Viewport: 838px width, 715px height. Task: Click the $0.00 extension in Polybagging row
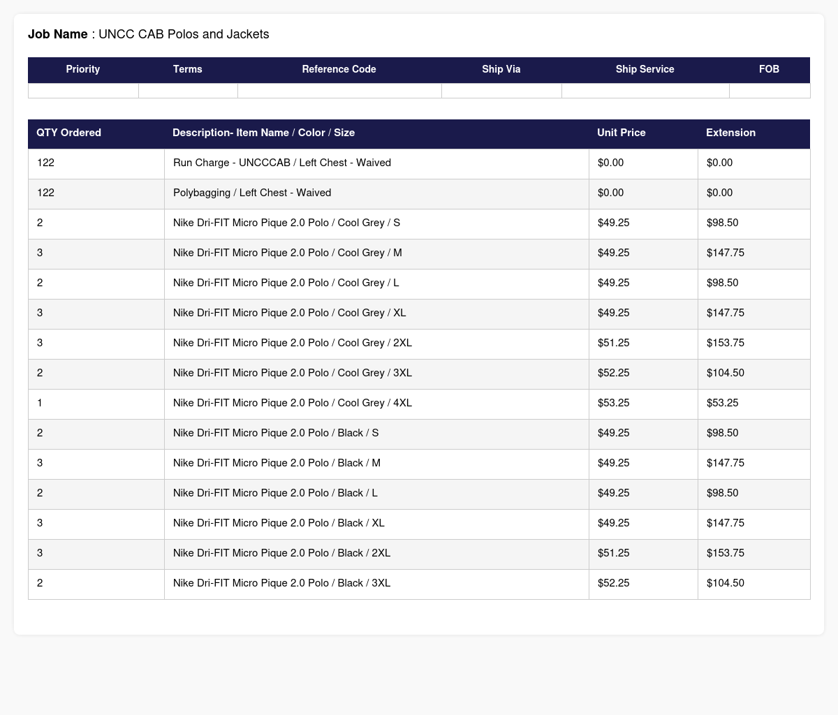720,193
